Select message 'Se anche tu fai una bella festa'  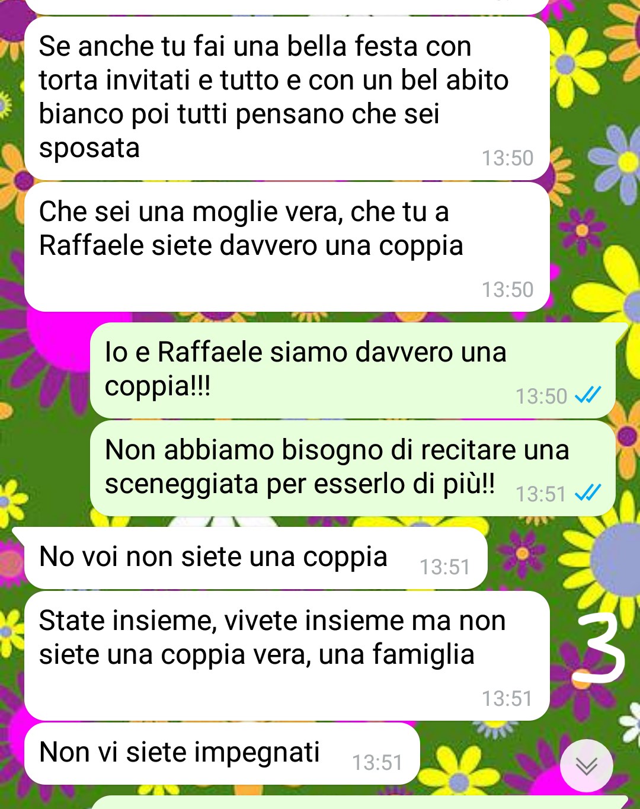point(287,98)
